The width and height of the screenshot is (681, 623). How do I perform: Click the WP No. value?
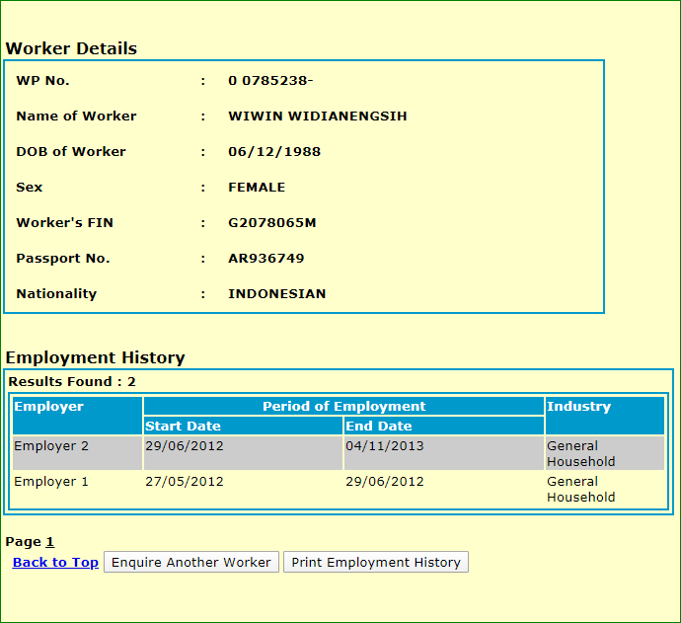point(270,81)
